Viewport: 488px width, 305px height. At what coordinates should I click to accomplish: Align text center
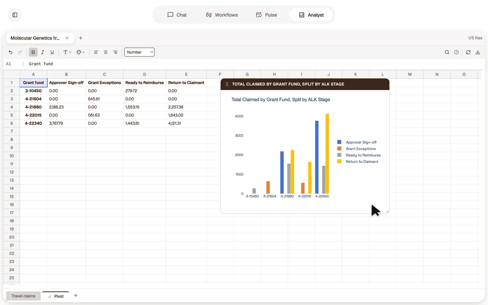[106, 52]
